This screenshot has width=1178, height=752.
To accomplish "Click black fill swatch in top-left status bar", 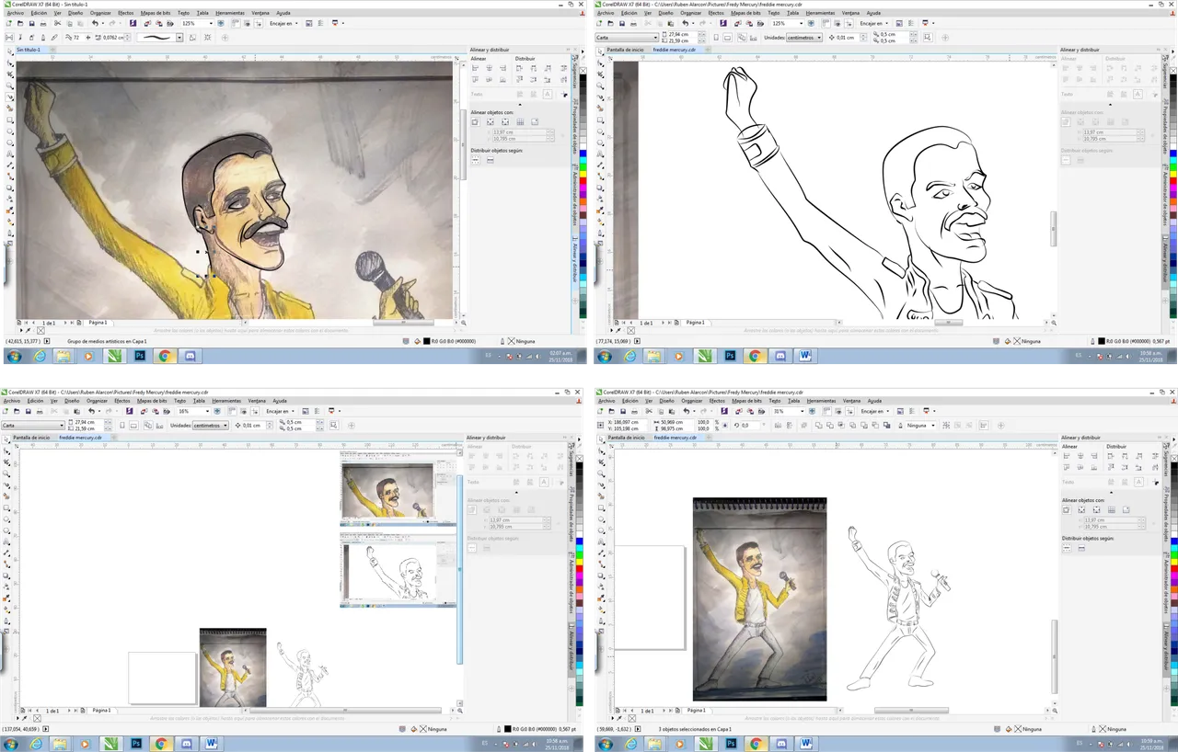I will (427, 341).
